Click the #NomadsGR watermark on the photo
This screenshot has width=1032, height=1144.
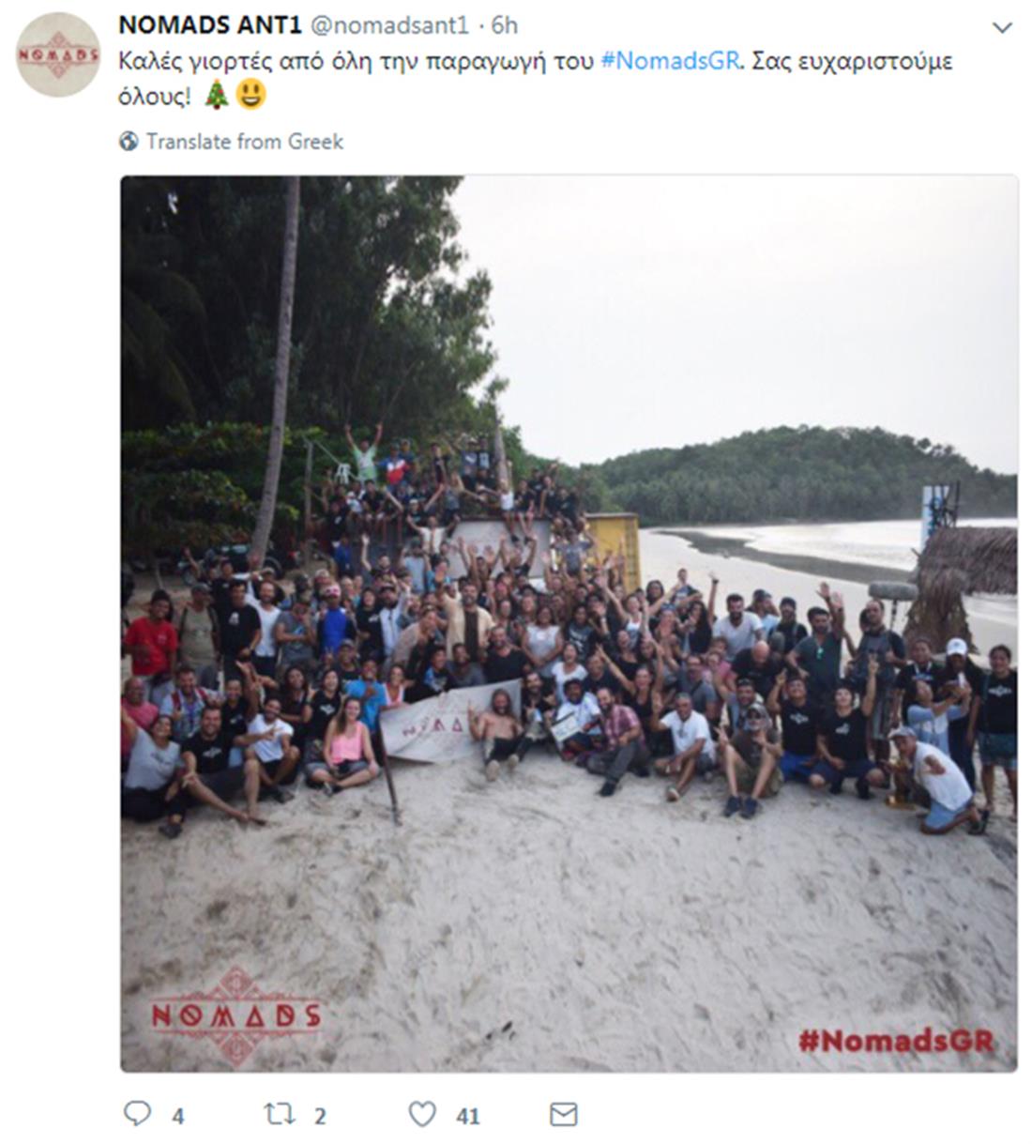pyautogui.click(x=895, y=1040)
